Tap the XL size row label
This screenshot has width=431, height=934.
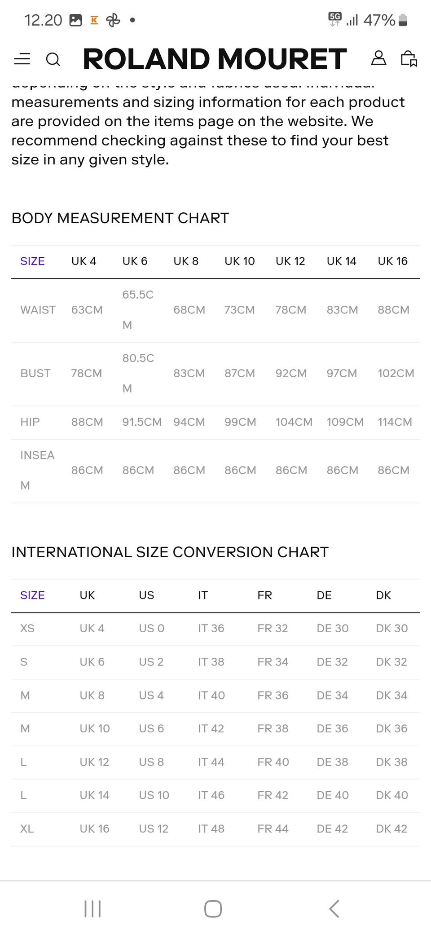(27, 829)
